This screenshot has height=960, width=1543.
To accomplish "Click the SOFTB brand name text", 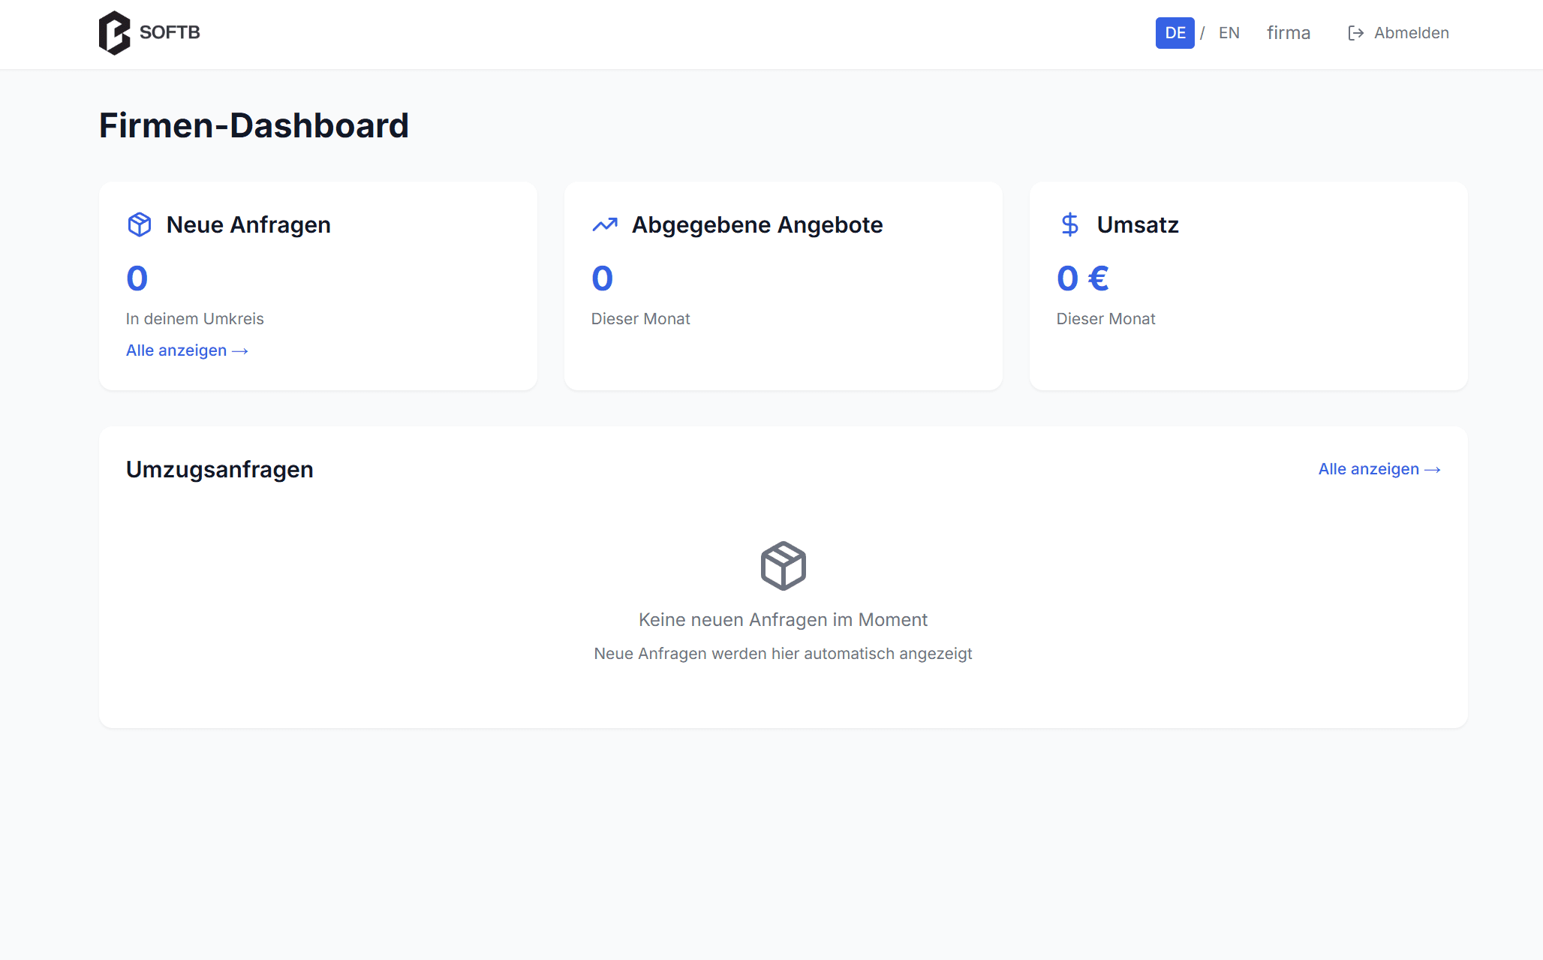I will [x=170, y=32].
